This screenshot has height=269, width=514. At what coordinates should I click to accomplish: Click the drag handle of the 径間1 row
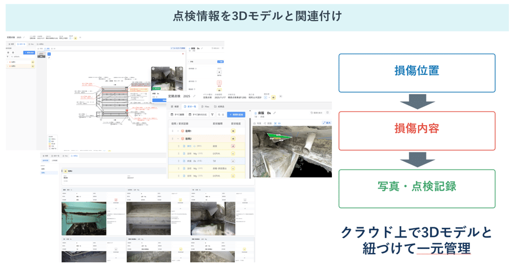click(x=172, y=131)
